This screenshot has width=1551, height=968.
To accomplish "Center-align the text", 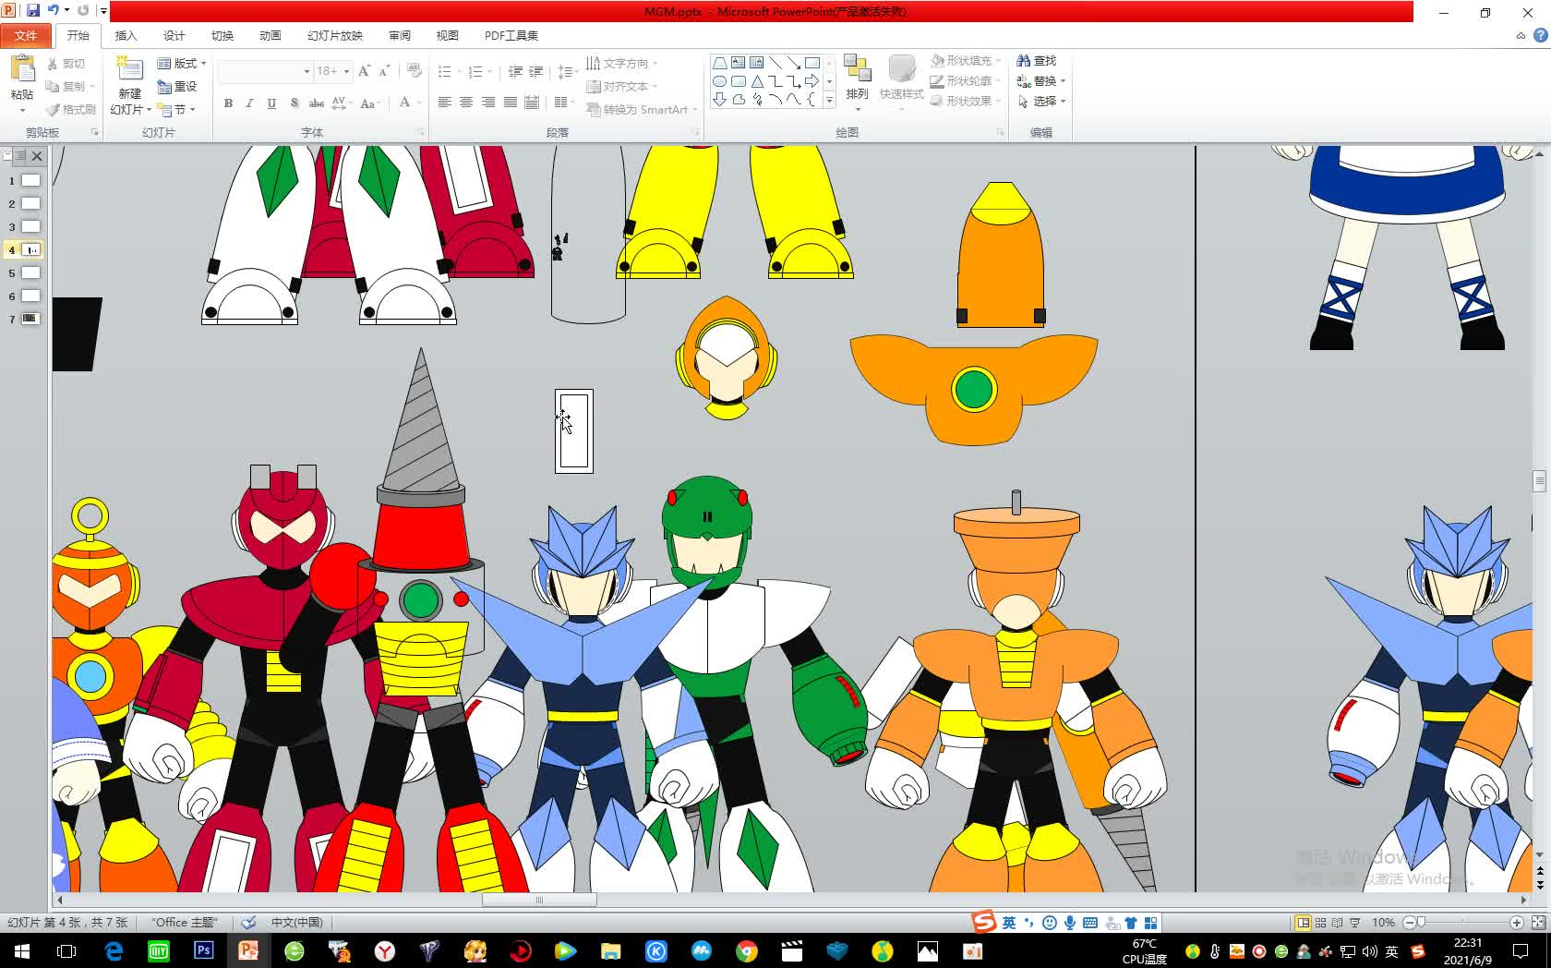I will pyautogui.click(x=466, y=103).
